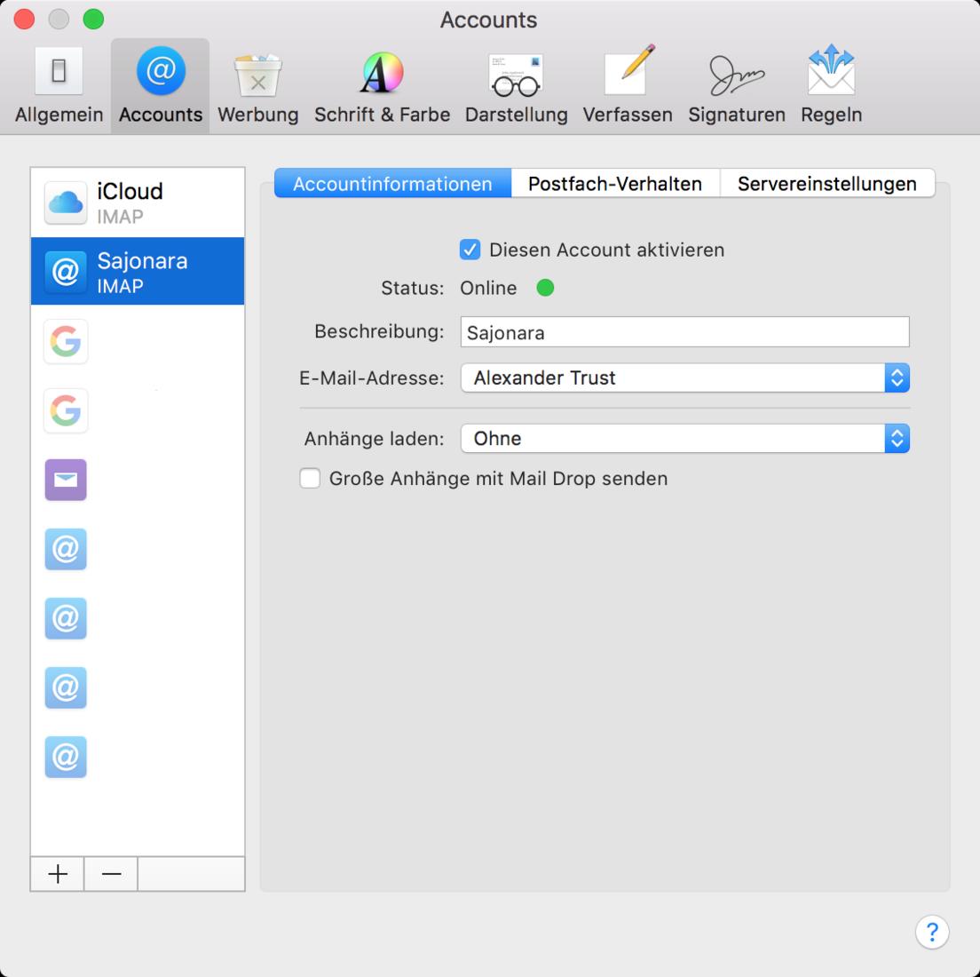Open the Verfassen preferences pane

pos(628,86)
